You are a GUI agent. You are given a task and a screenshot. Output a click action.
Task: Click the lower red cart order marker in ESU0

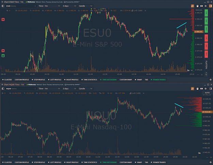pos(3,51)
